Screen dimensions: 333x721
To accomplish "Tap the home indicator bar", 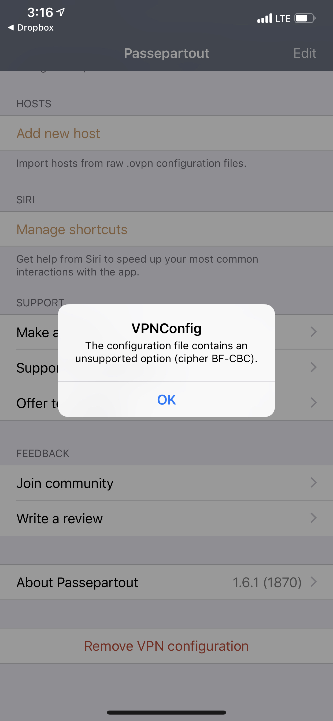I will pyautogui.click(x=167, y=712).
